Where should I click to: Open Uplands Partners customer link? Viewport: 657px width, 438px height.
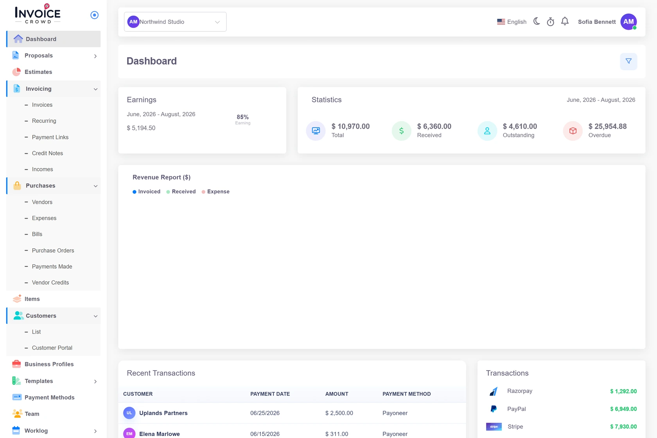pos(163,413)
